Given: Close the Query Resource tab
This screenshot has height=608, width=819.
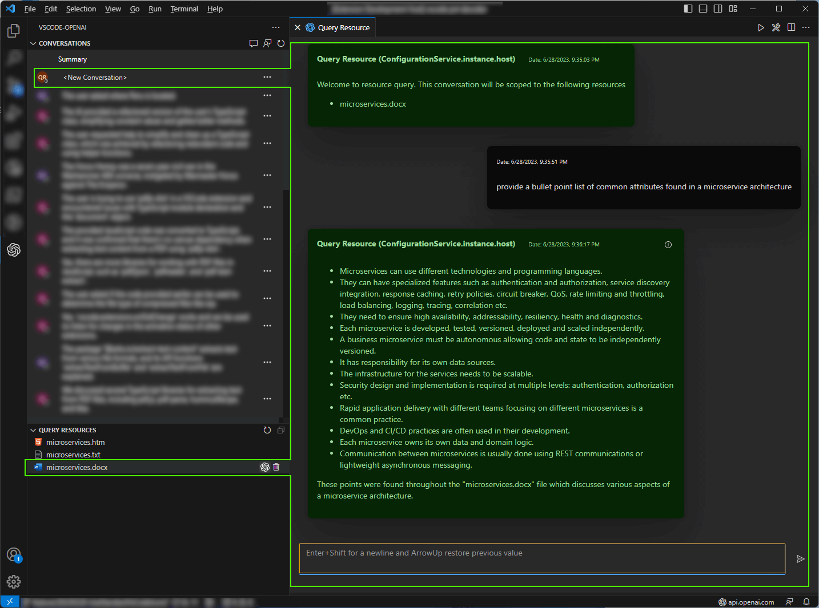Looking at the screenshot, I should 298,27.
